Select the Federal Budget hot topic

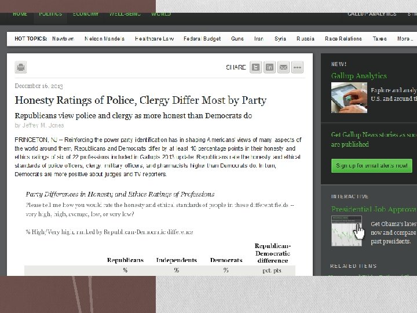point(202,39)
